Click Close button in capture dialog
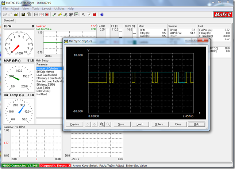Viewport: 235px width, 169px height. 178,124
